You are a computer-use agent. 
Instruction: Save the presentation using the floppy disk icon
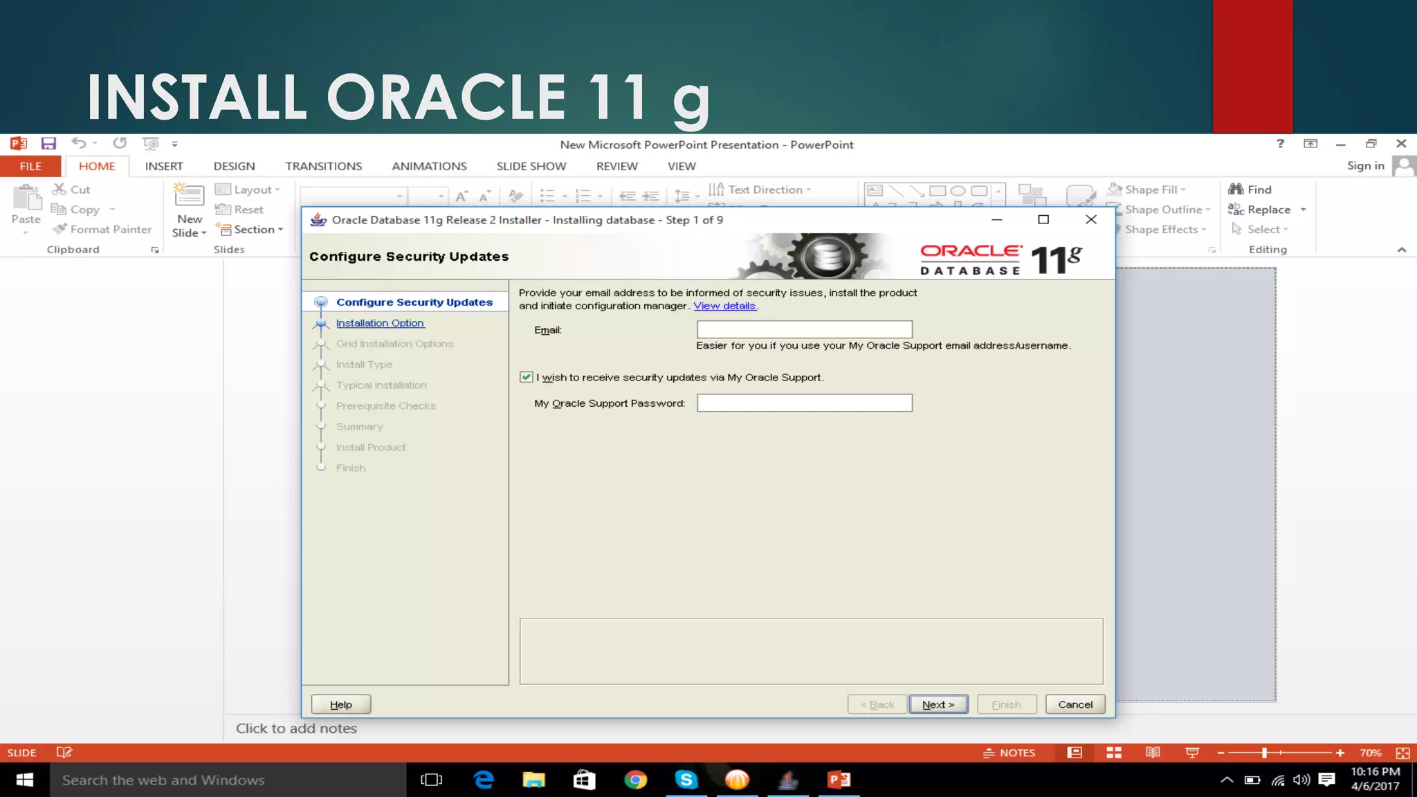pyautogui.click(x=48, y=143)
